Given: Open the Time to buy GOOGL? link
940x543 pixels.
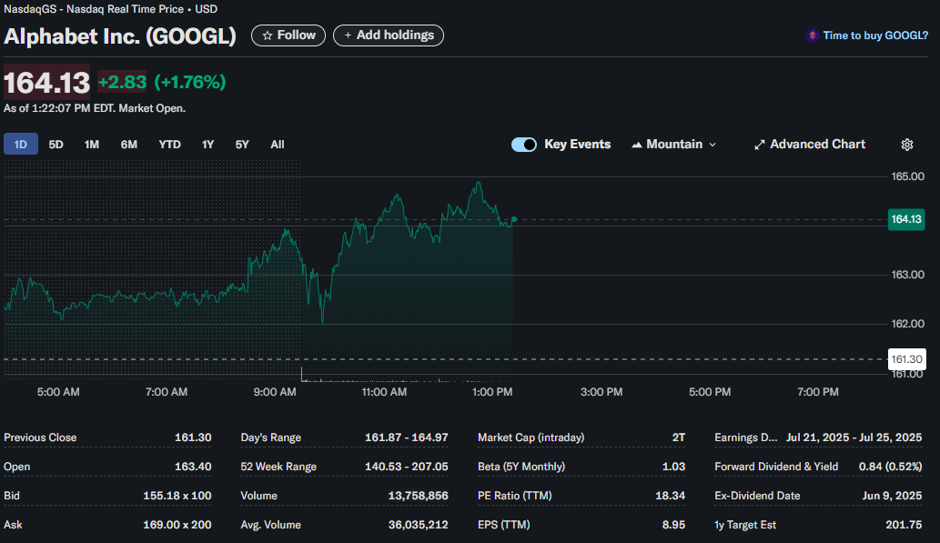Looking at the screenshot, I should [x=874, y=35].
